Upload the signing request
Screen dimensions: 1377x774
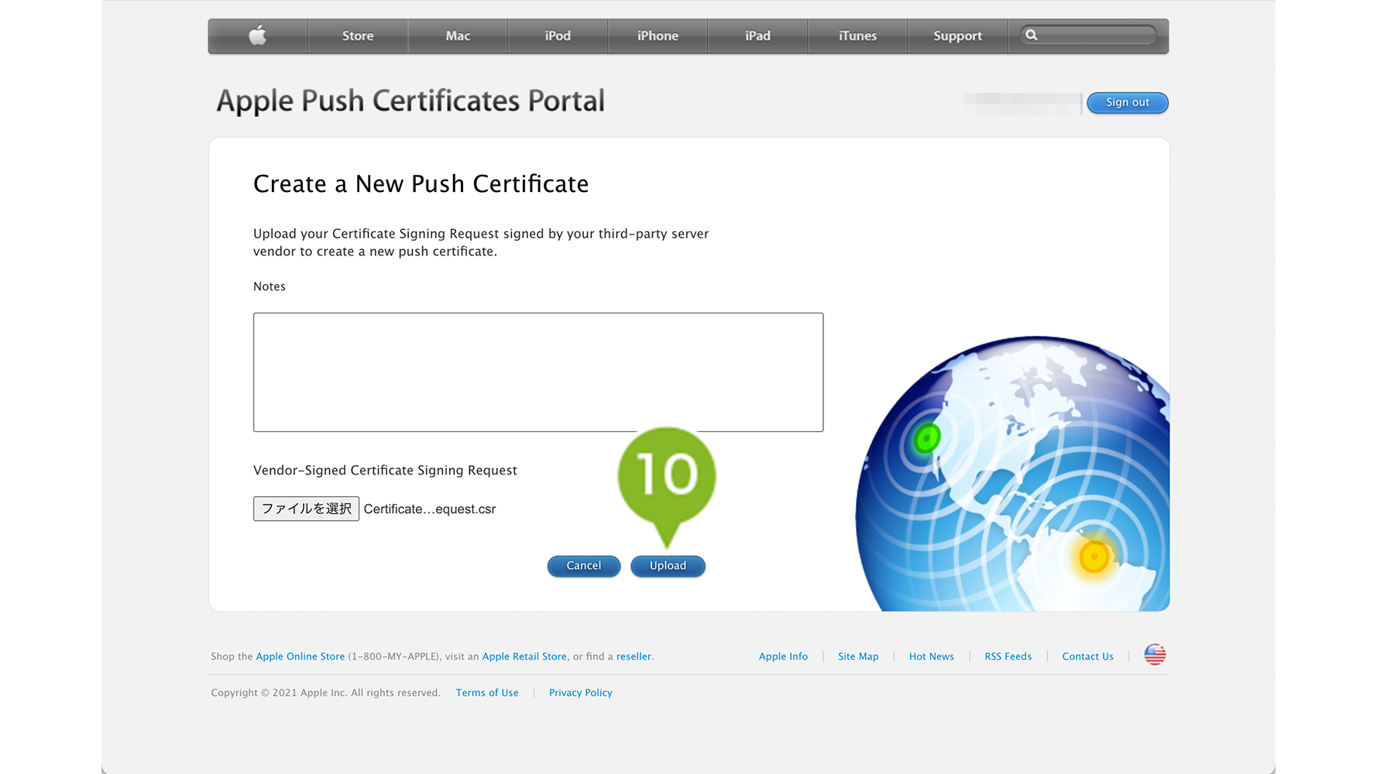668,566
